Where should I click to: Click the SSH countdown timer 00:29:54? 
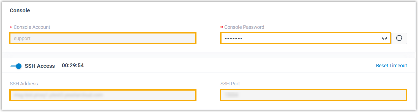point(73,66)
